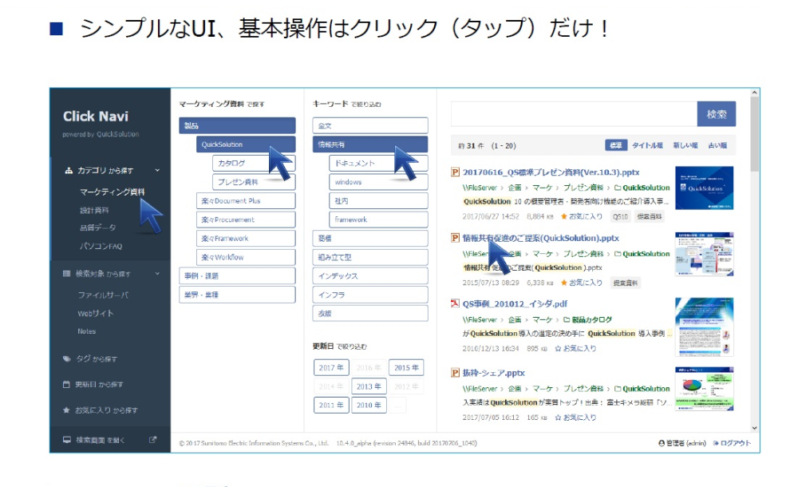Image resolution: width=798 pixels, height=487 pixels.
Task: Sort results by タイトル順
Action: [x=647, y=145]
